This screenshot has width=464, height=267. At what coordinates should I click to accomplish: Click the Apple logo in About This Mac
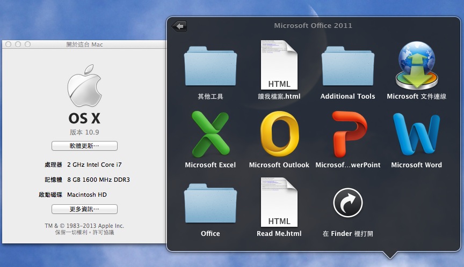[x=85, y=86]
